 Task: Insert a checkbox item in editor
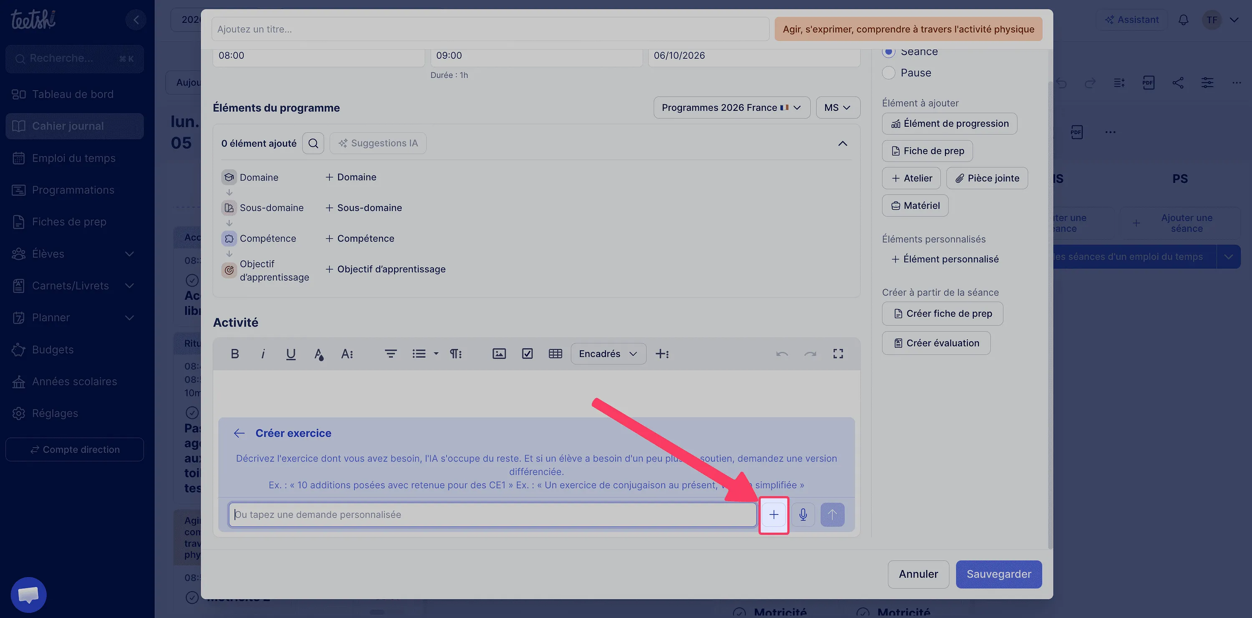click(528, 354)
